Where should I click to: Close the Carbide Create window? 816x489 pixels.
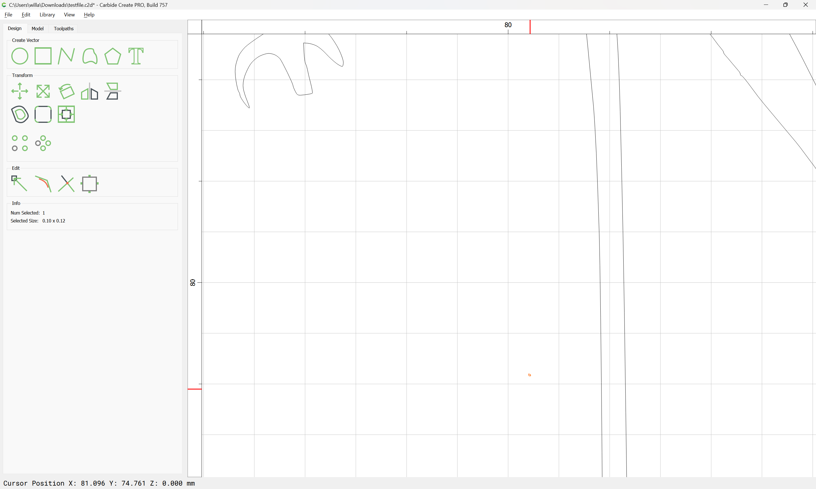[x=806, y=5]
